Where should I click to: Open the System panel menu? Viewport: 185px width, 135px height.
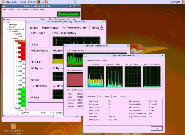click(32, 2)
